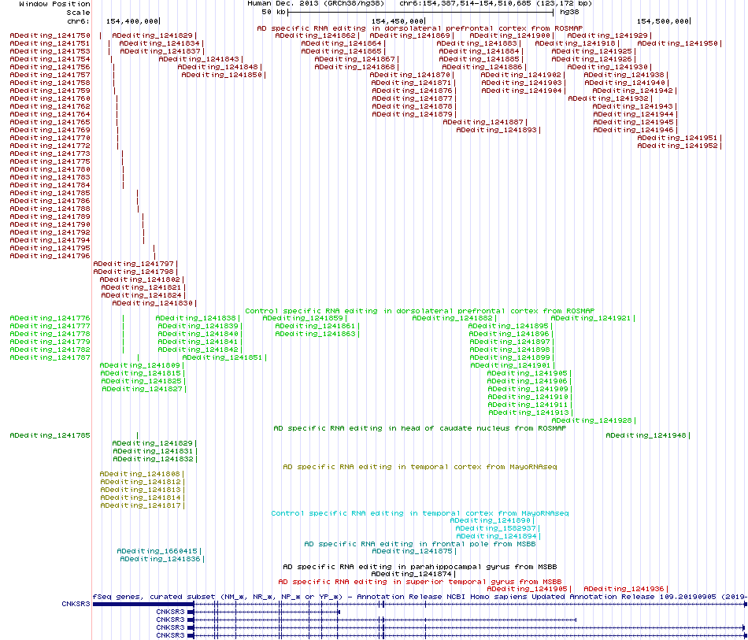Select the ADediting_1241862 editing site

pos(315,35)
